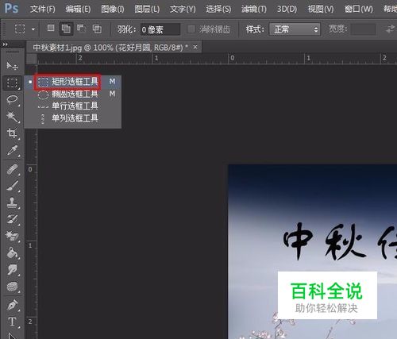Open the 图像(I) menu

113,10
